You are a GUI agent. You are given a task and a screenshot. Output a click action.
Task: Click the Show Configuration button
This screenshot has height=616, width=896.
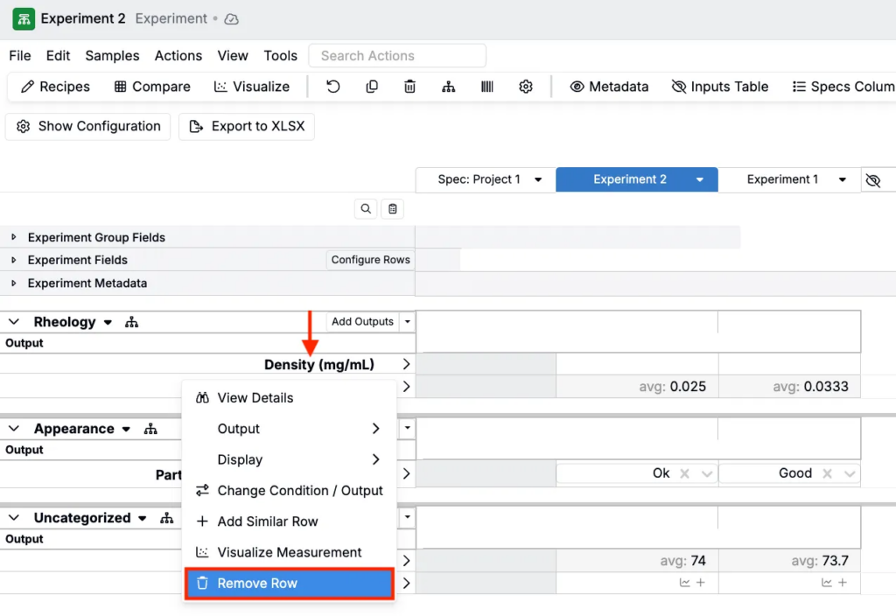[88, 126]
